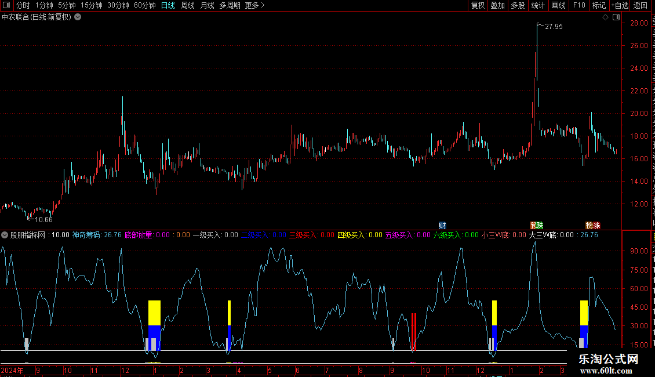Viewport: 655px width, 377px height.
Task: Click the 财 financial marker on chart
Action: coord(442,226)
